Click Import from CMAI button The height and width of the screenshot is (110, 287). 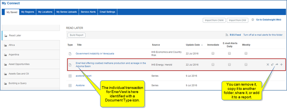214,20
